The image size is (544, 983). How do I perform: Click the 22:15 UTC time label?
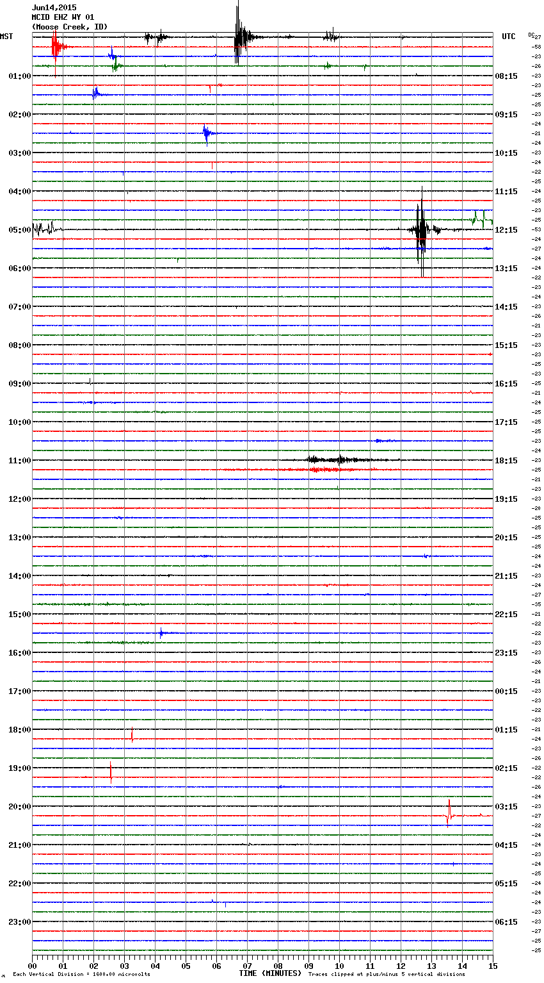tap(506, 615)
